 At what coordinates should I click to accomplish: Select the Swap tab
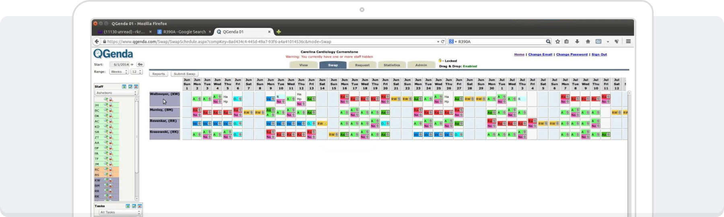point(333,65)
